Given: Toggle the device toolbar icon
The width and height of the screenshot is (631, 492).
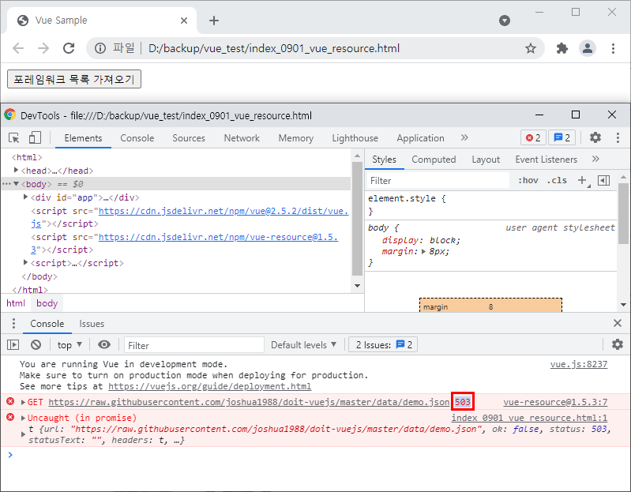Looking at the screenshot, I should coord(35,137).
